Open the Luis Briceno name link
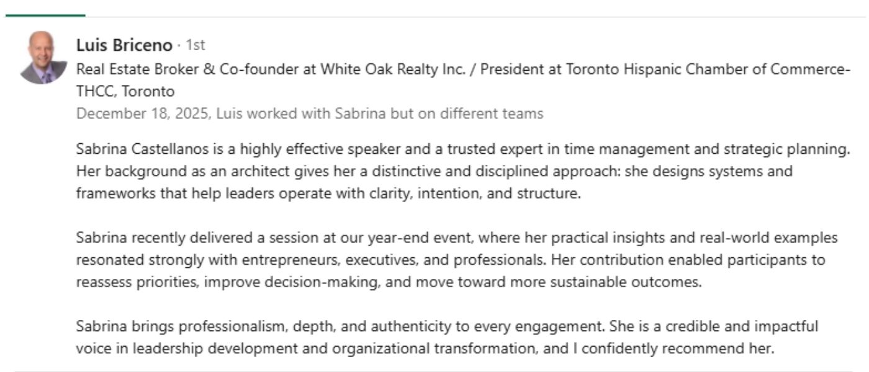The image size is (869, 372). pyautogui.click(x=124, y=45)
